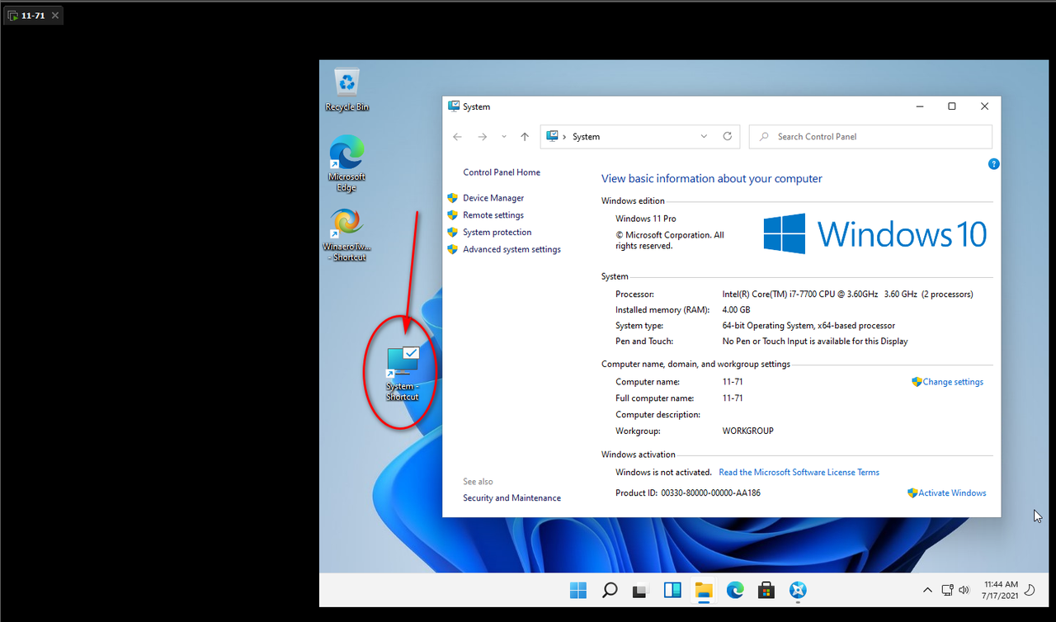Viewport: 1056px width, 622px height.
Task: Click 'Windows is not activated.' status text
Action: 663,473
